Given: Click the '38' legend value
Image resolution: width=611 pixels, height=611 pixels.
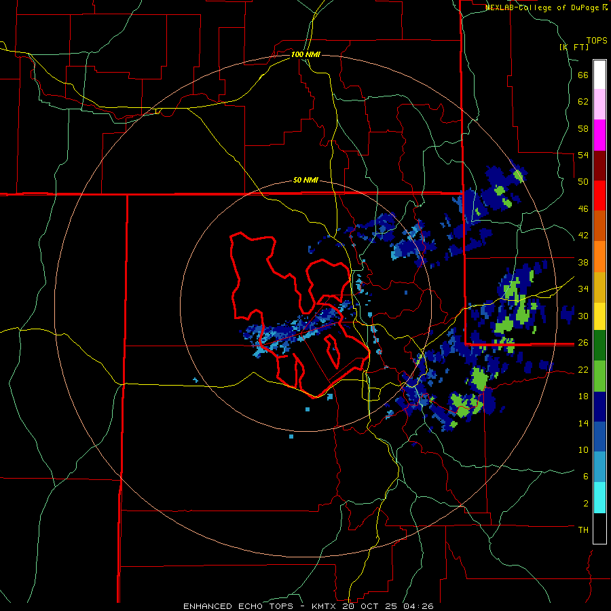Looking at the screenshot, I should [x=583, y=262].
